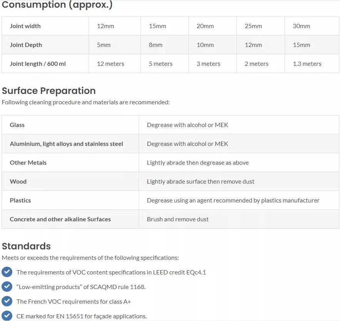The height and width of the screenshot is (321, 340).
Task: Click the Standards heading
Action: 26,246
